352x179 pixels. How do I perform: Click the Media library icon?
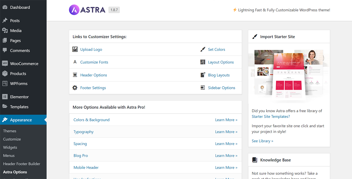click(x=5, y=31)
